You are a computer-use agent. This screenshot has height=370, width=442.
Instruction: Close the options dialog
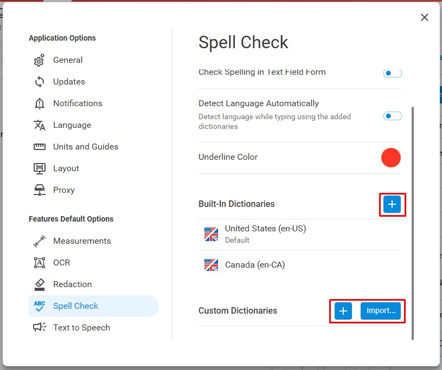coord(425,17)
